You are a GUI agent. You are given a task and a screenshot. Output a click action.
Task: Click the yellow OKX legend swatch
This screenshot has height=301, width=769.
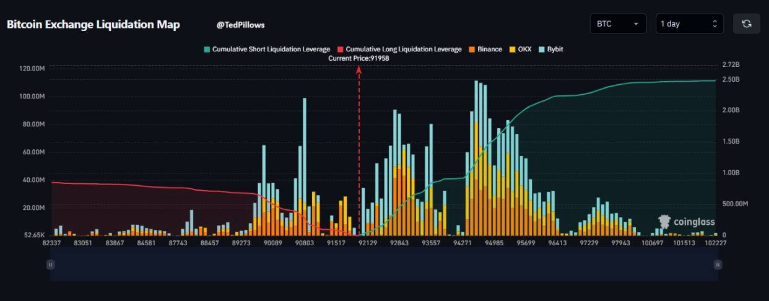(x=512, y=49)
